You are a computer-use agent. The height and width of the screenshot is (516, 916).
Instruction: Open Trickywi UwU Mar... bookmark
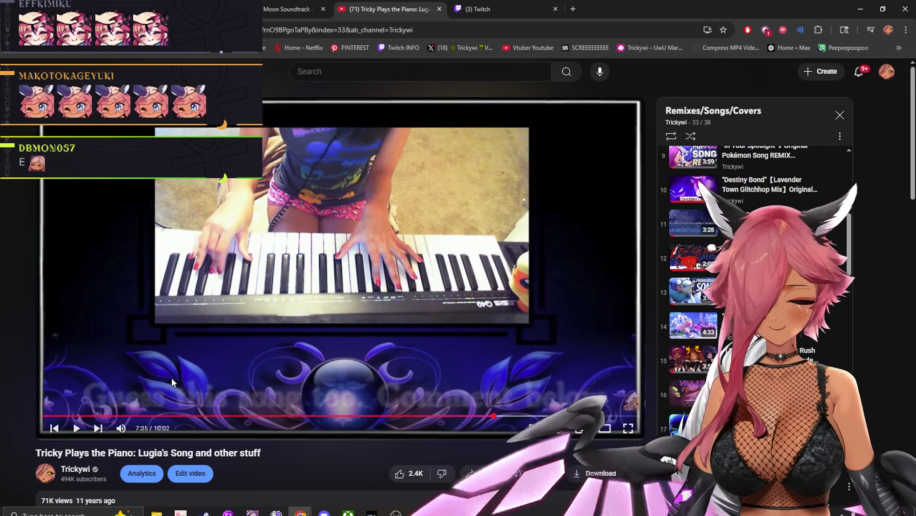coord(650,48)
